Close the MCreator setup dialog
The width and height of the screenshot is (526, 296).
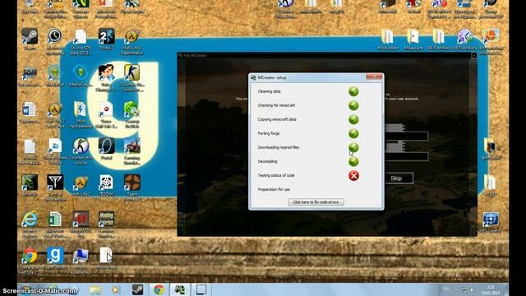(x=374, y=76)
